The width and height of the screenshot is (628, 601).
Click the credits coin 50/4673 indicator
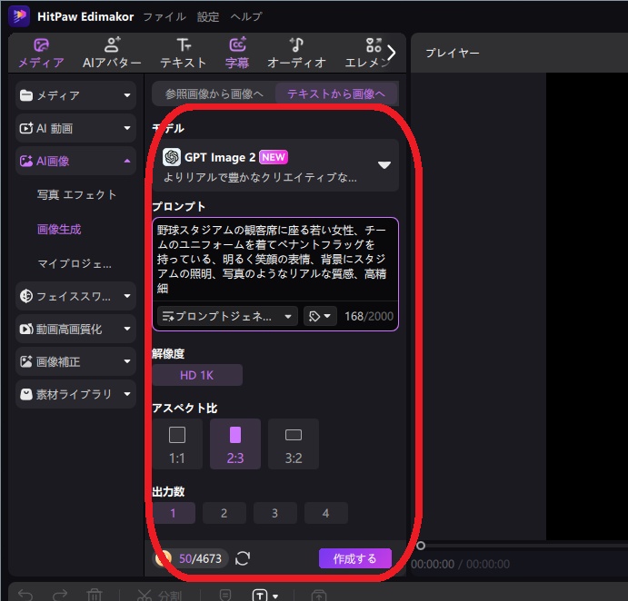[192, 558]
